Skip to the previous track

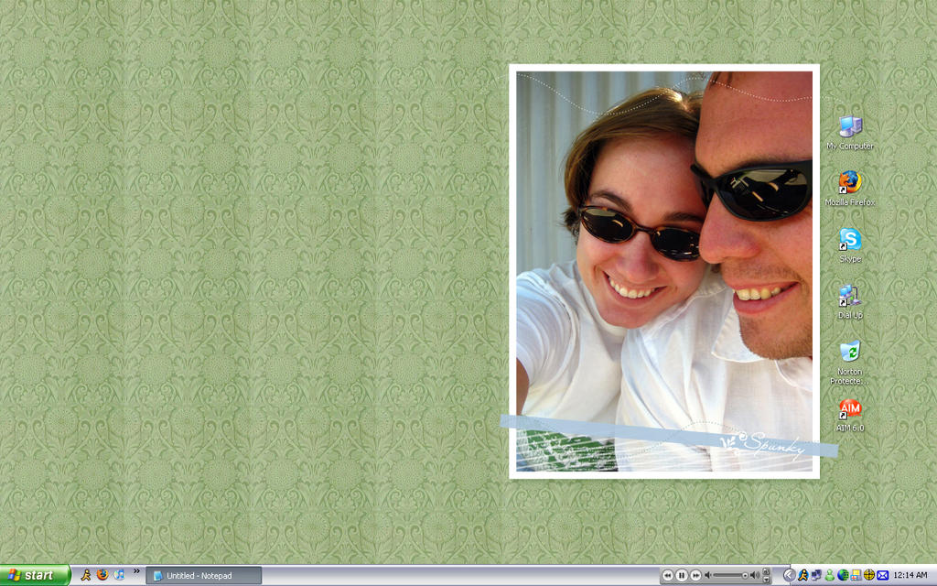pos(669,575)
